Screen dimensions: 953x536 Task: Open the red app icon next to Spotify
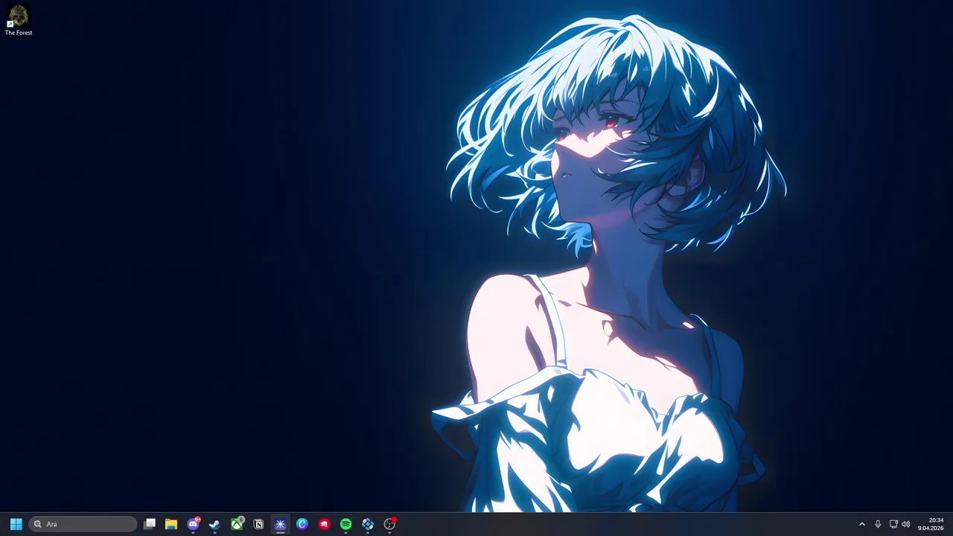(x=324, y=524)
